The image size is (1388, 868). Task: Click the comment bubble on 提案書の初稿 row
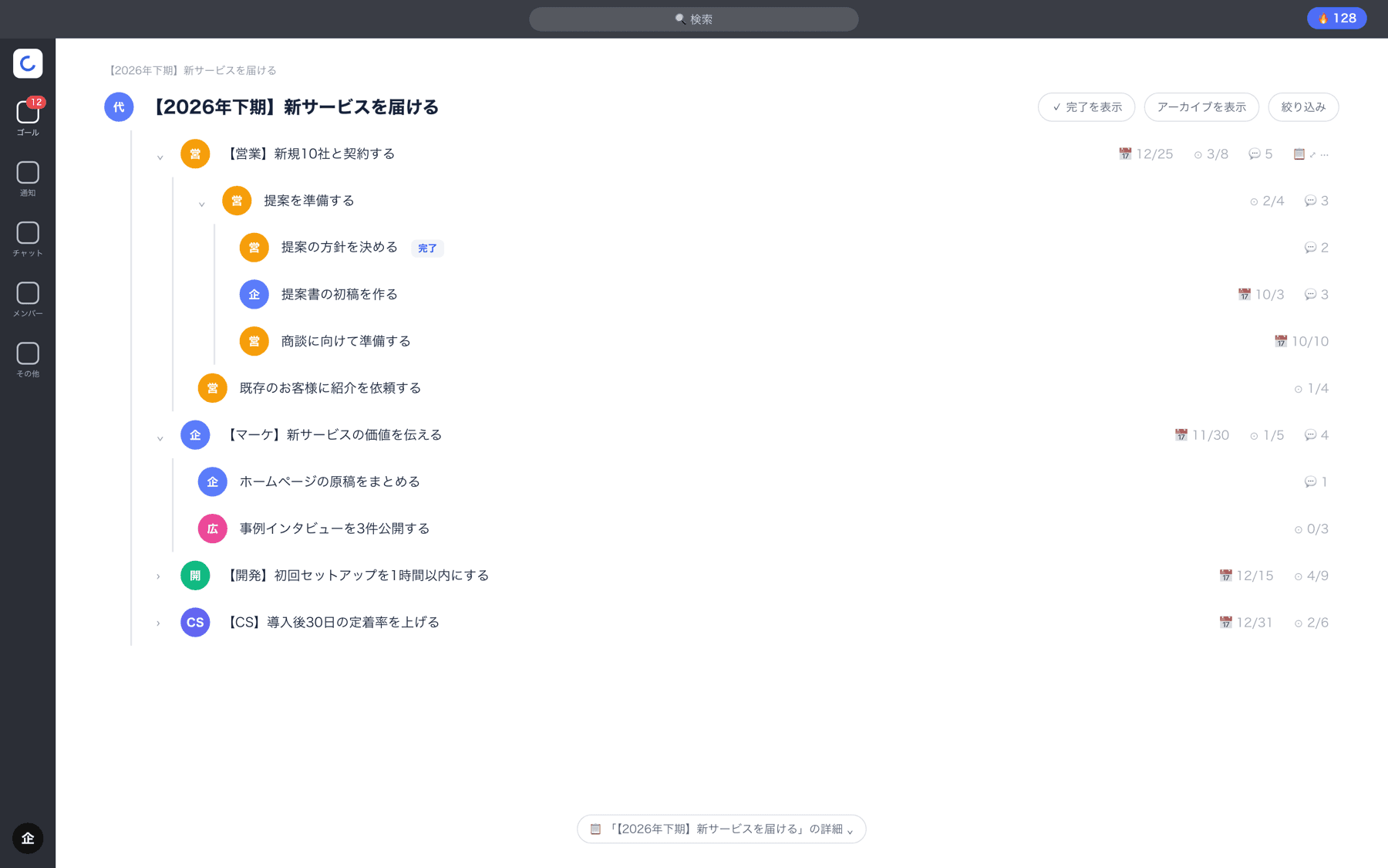pyautogui.click(x=1316, y=295)
